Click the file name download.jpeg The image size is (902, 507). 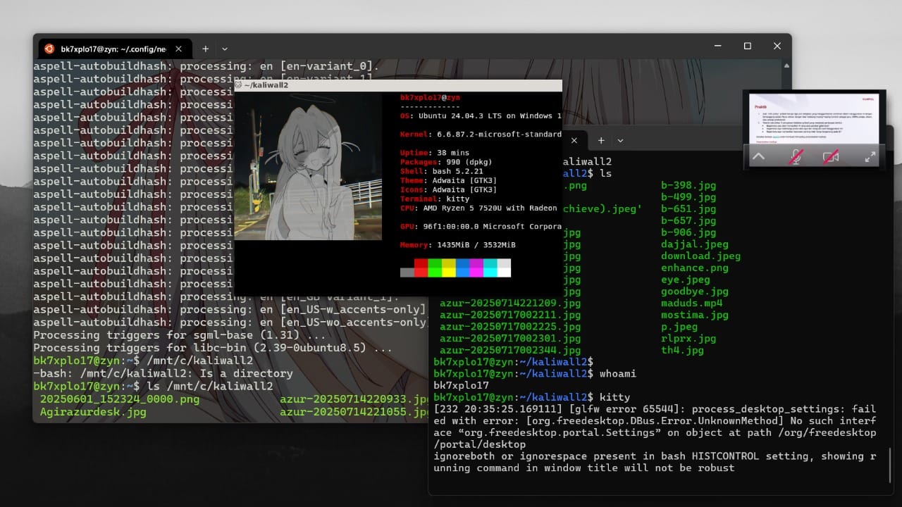coord(700,256)
